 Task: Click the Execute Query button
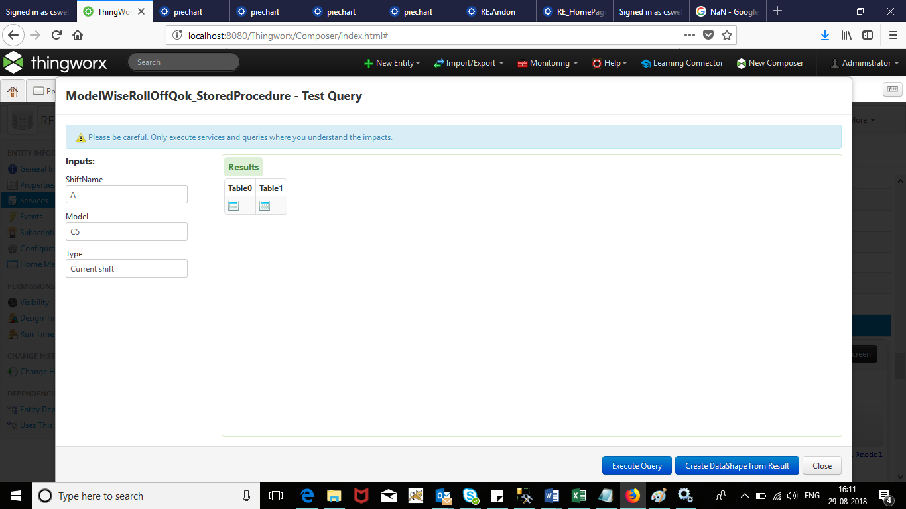pyautogui.click(x=636, y=465)
